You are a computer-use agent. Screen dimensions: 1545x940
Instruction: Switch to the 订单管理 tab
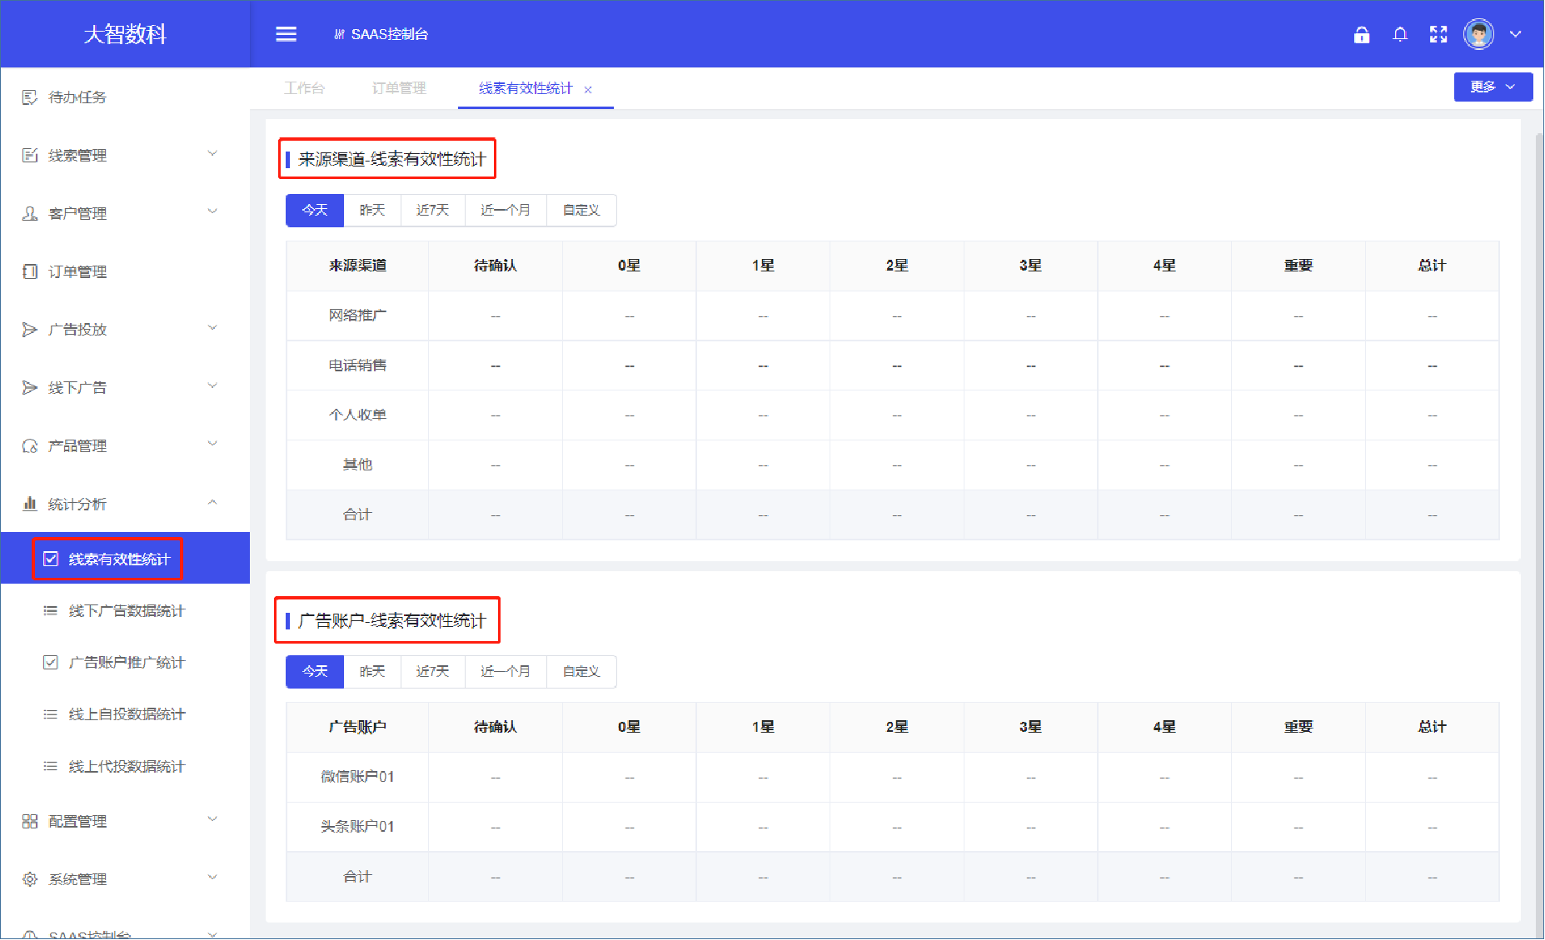click(399, 88)
